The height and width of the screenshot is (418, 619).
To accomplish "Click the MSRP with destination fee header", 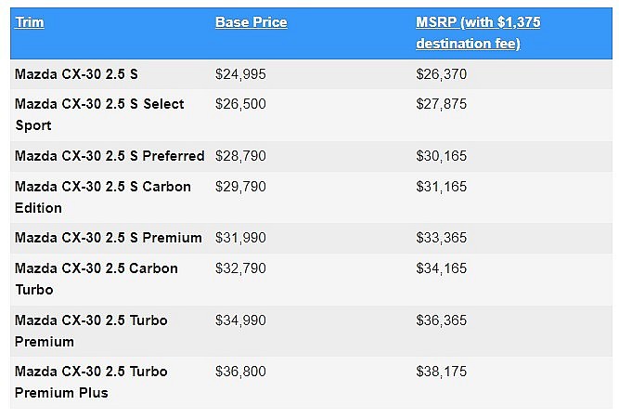I will pos(478,33).
